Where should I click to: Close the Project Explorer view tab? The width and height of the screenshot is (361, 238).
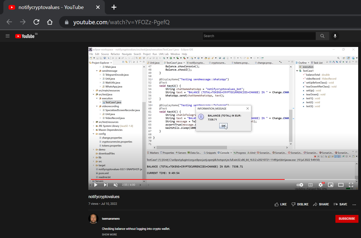[x=111, y=63]
